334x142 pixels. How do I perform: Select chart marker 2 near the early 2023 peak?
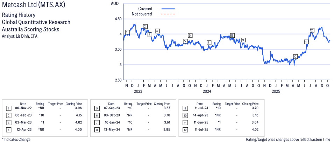pos(145,26)
